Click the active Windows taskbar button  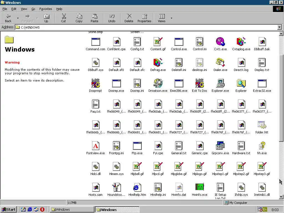117,210
